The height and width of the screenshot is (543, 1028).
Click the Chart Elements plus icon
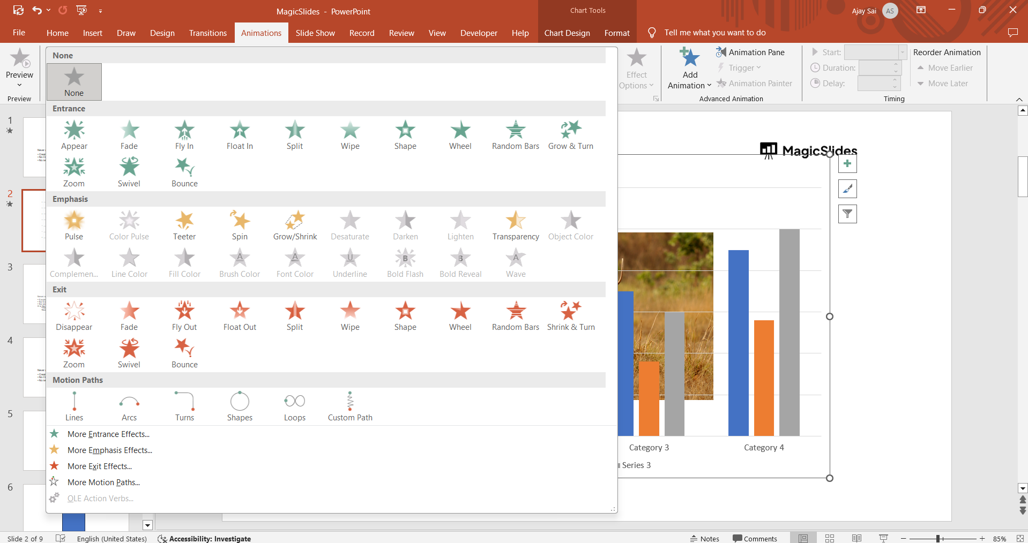click(x=847, y=164)
